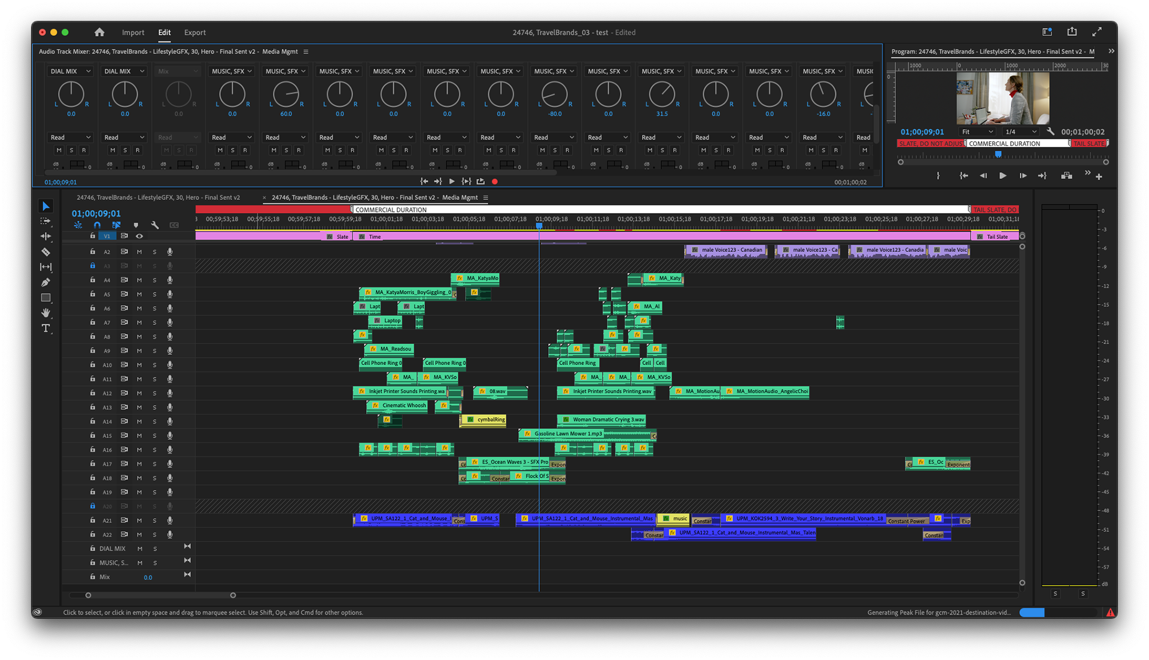Open first Read automation mode dropdown

point(71,138)
